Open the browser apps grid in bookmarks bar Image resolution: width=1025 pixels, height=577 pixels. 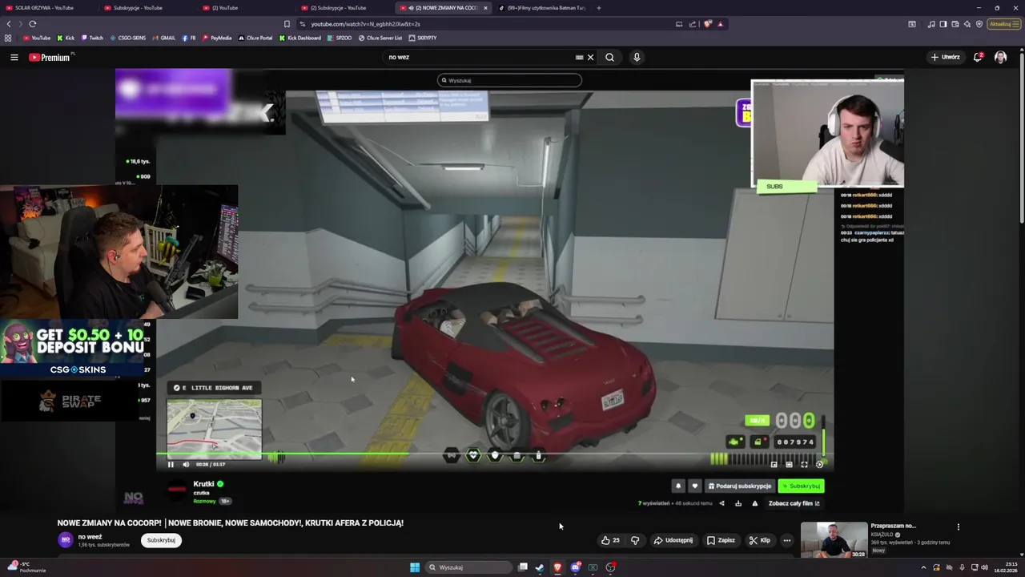click(8, 38)
